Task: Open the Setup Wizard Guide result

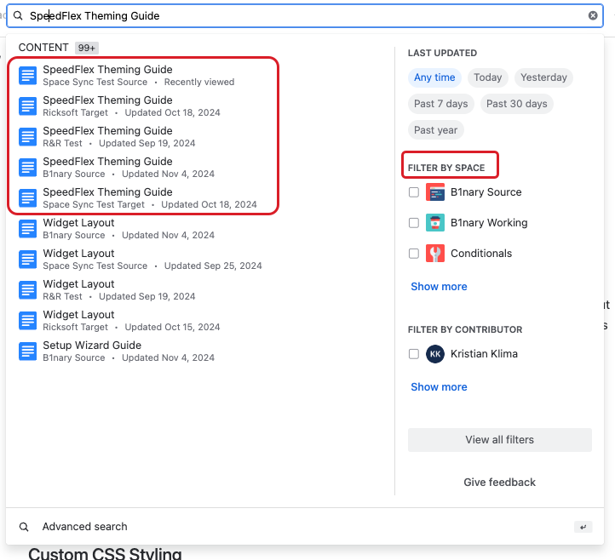Action: [x=92, y=346]
